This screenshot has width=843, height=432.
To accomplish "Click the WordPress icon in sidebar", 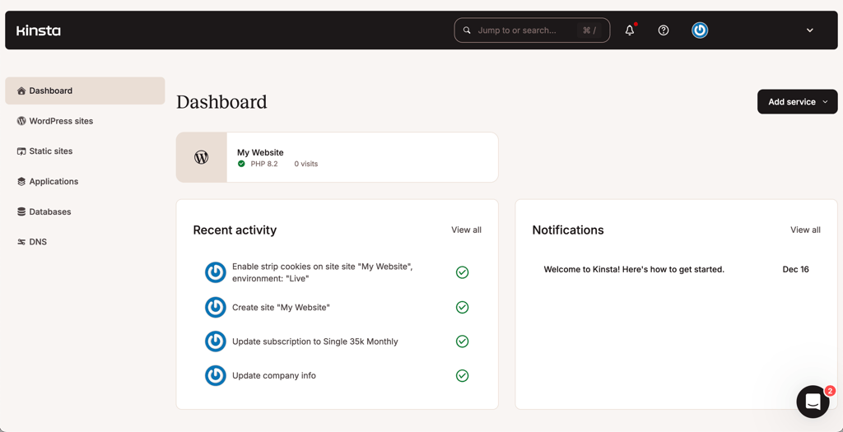I will pos(21,121).
